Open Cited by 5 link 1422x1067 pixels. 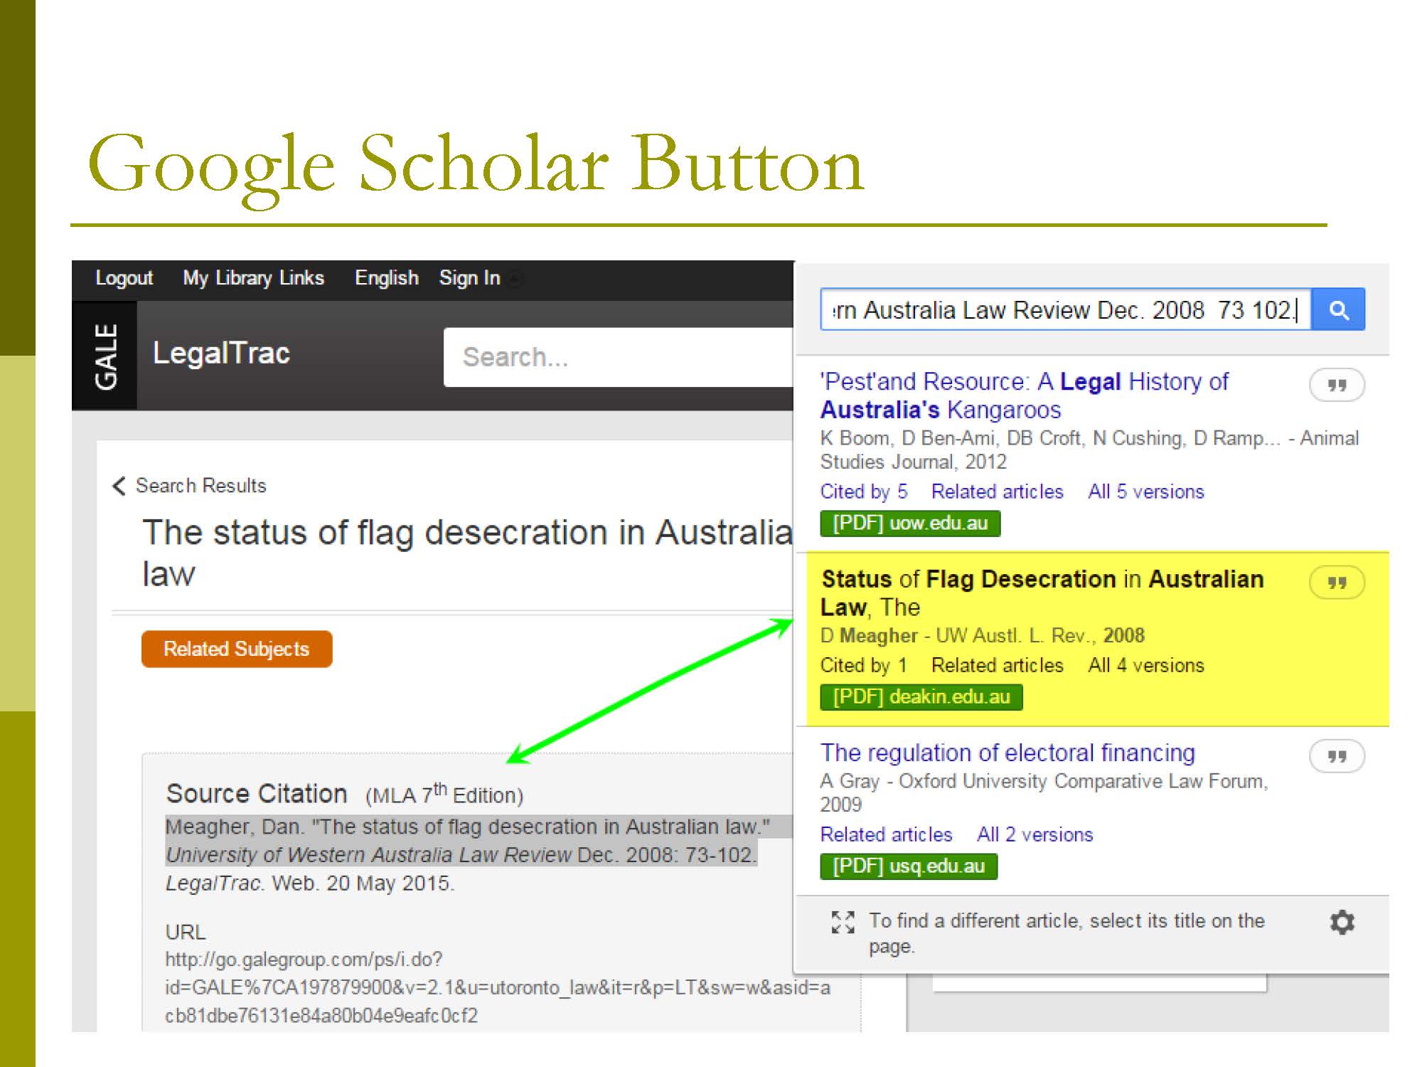(863, 492)
